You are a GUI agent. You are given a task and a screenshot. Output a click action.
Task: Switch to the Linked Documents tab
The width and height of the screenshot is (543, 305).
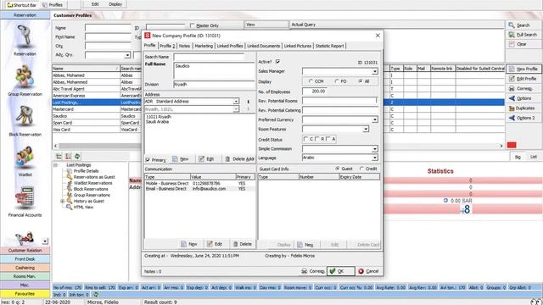264,46
